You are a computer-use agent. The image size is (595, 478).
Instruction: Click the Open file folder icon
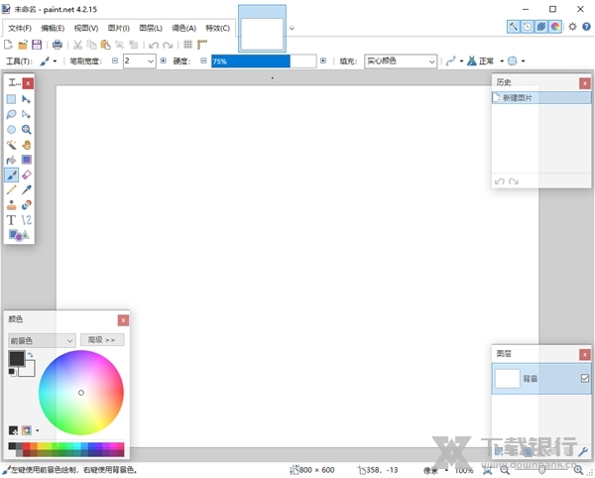coord(23,45)
